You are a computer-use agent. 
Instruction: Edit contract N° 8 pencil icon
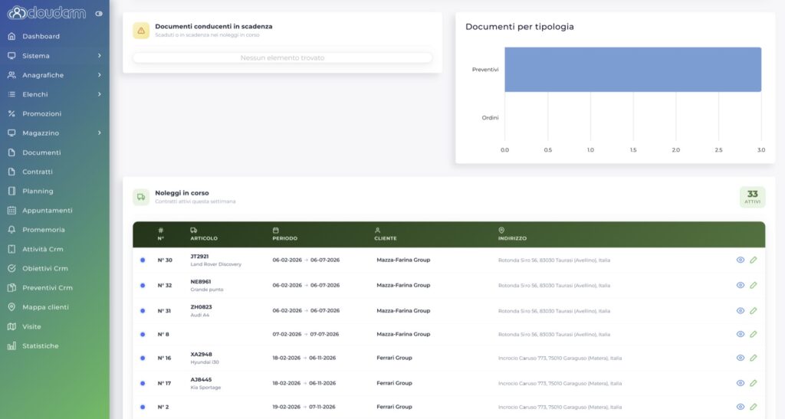[x=754, y=334]
